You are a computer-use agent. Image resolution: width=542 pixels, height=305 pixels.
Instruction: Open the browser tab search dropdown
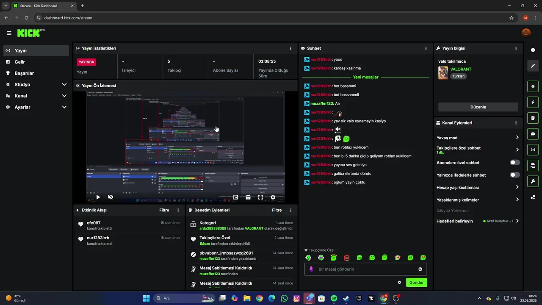6,6
